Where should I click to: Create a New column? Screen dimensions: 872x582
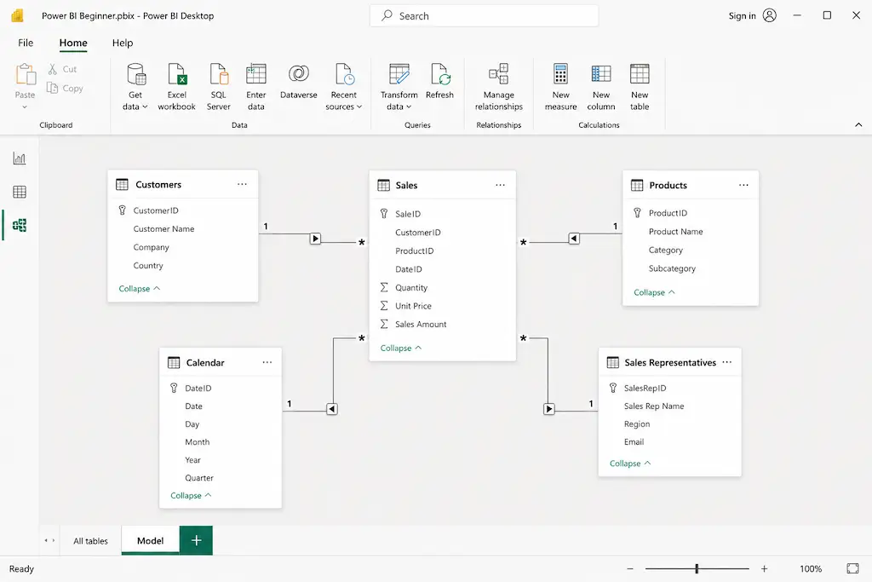[601, 87]
